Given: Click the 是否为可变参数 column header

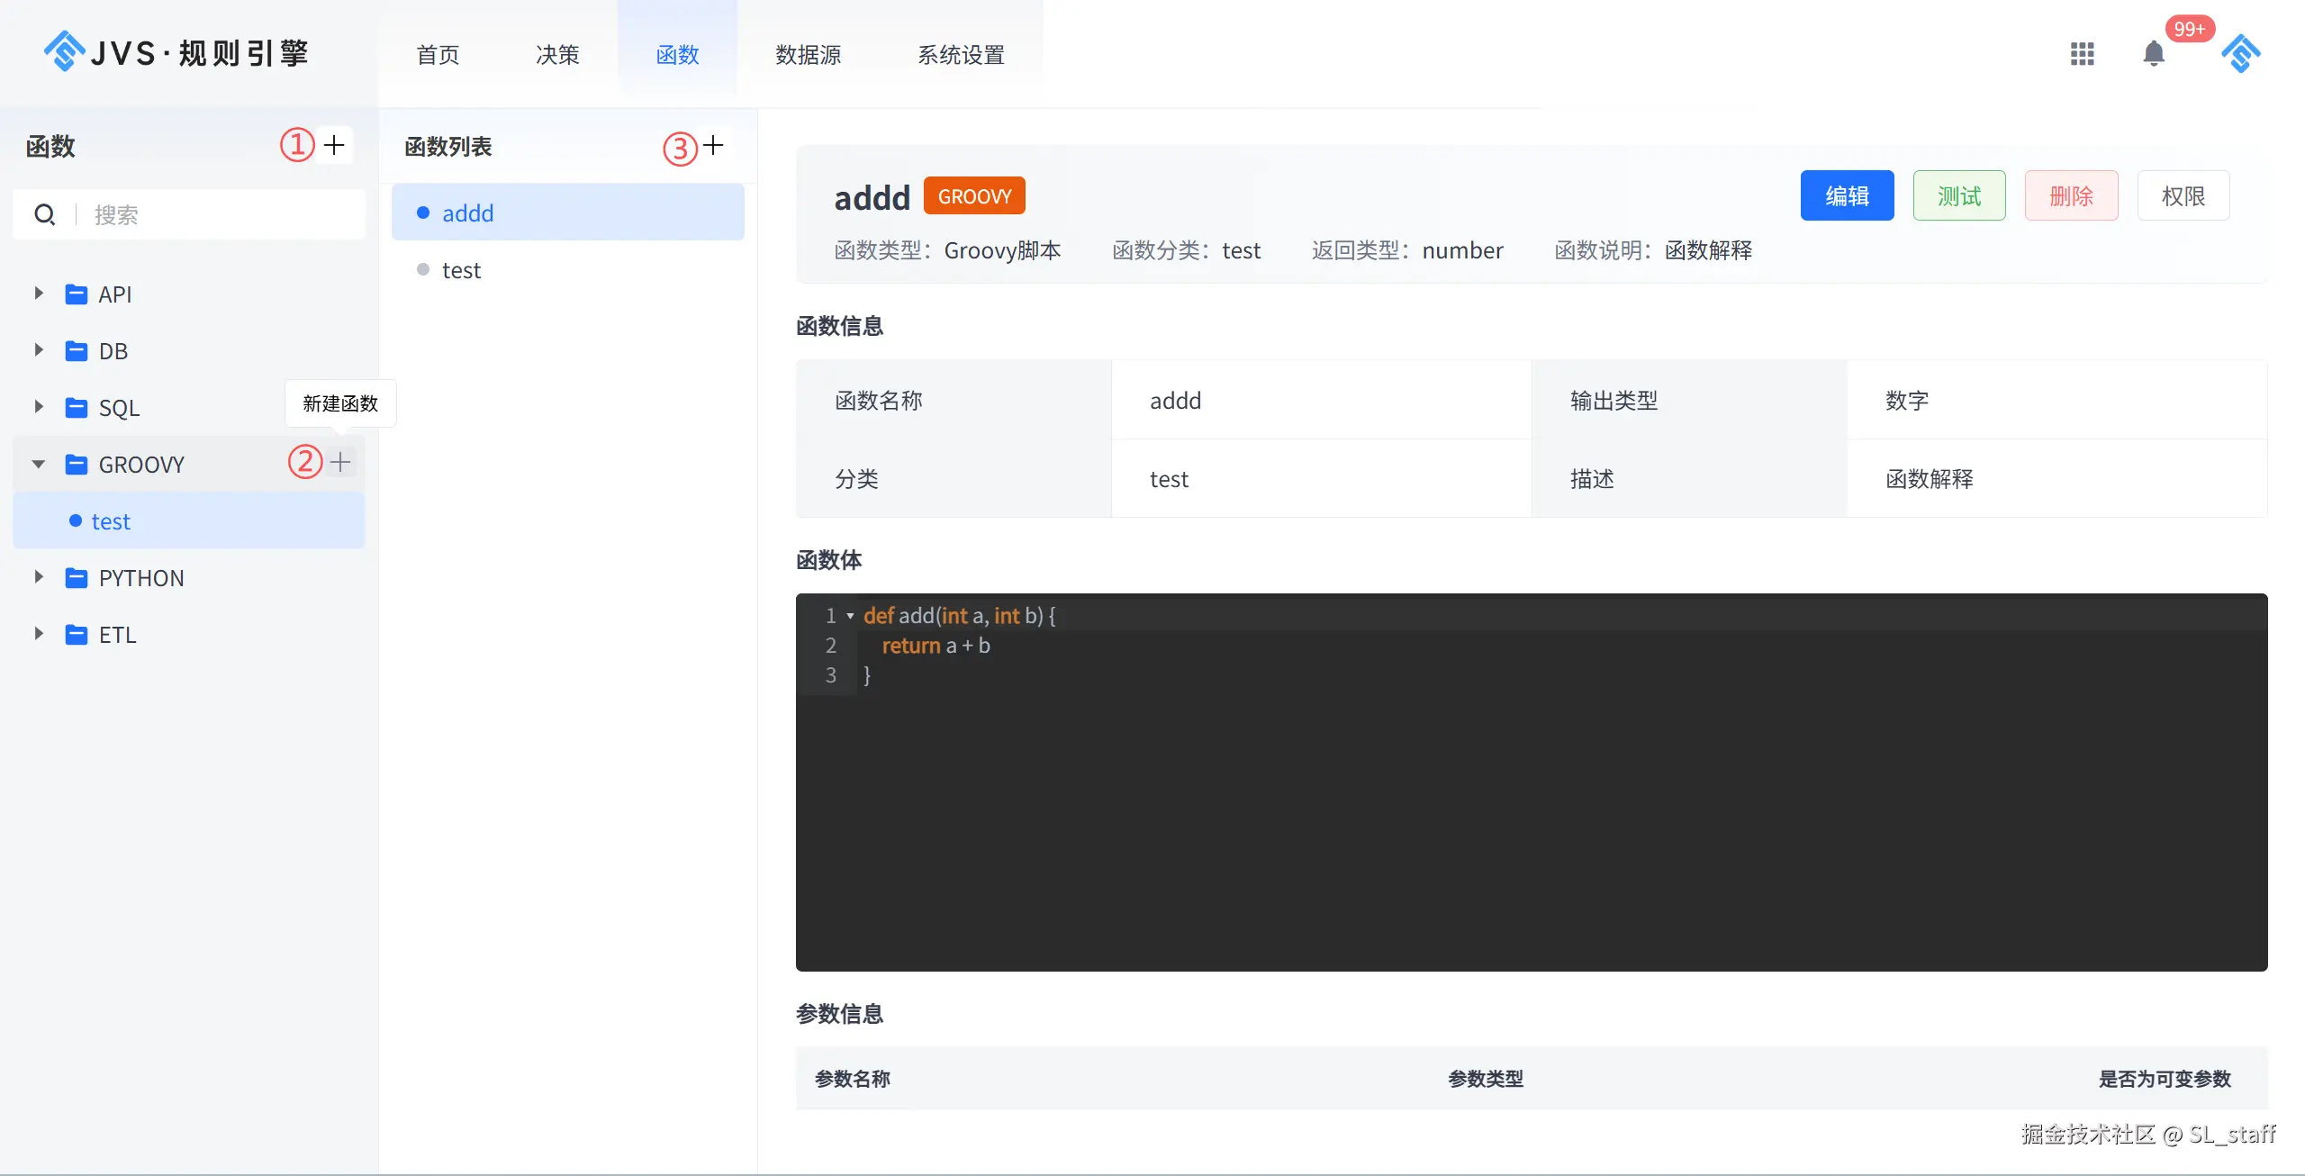Looking at the screenshot, I should tap(2165, 1078).
